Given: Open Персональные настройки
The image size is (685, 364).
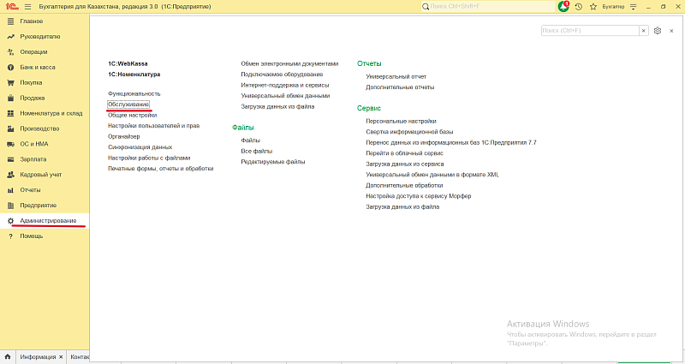Looking at the screenshot, I should tap(401, 121).
